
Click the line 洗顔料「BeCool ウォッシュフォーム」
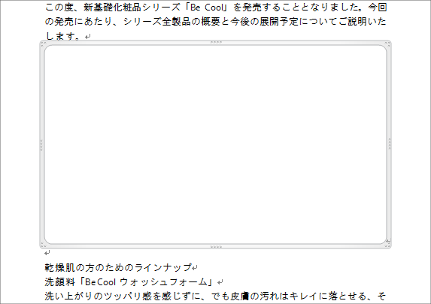click(129, 281)
